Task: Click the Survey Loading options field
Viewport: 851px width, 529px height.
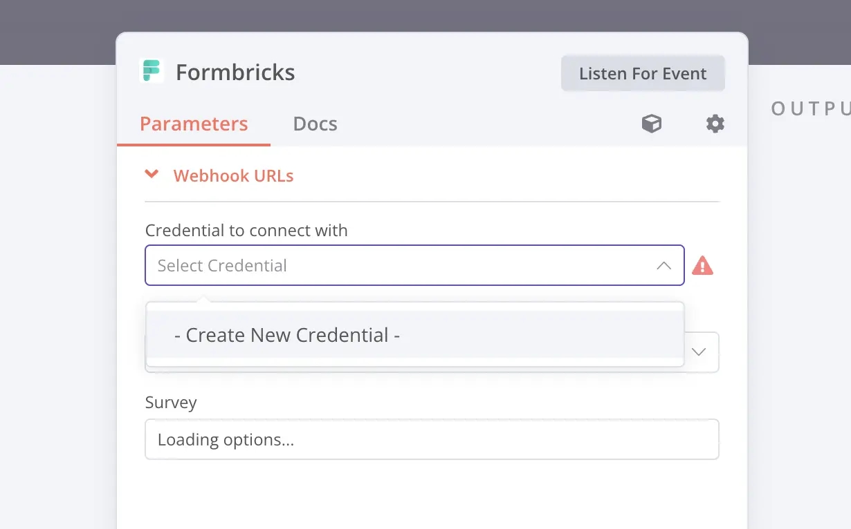Action: click(x=432, y=440)
